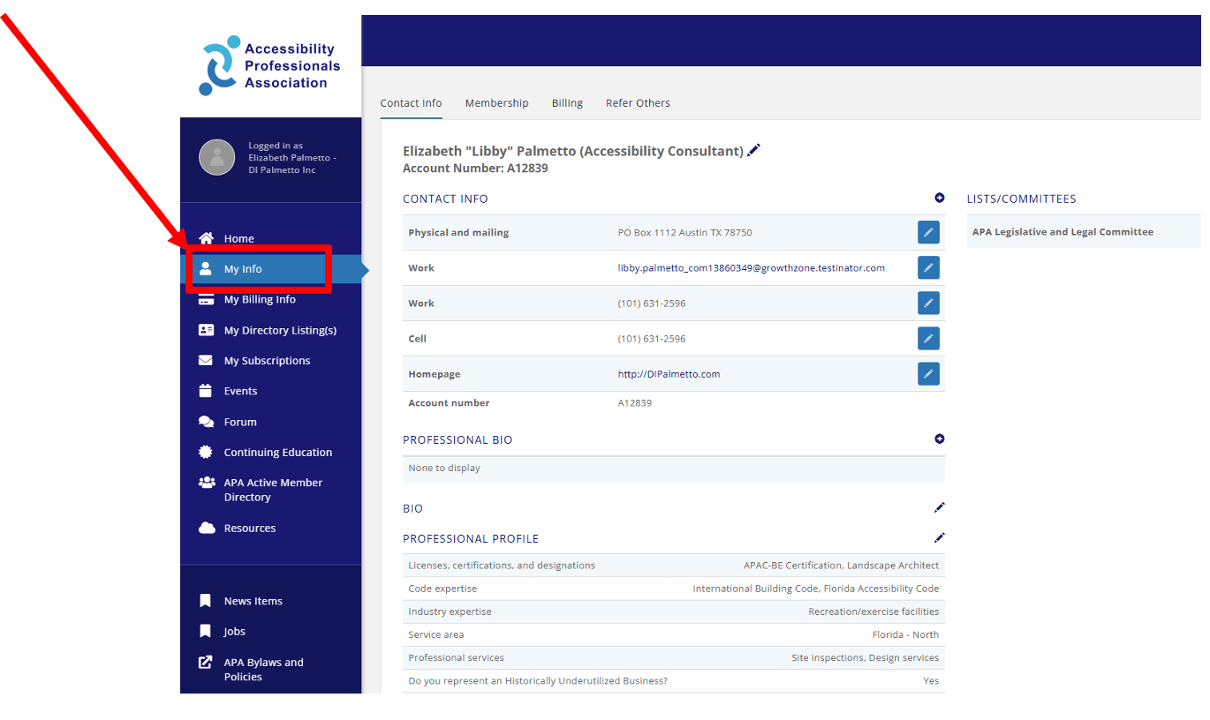Click the pencil icon next to the member name

click(753, 150)
